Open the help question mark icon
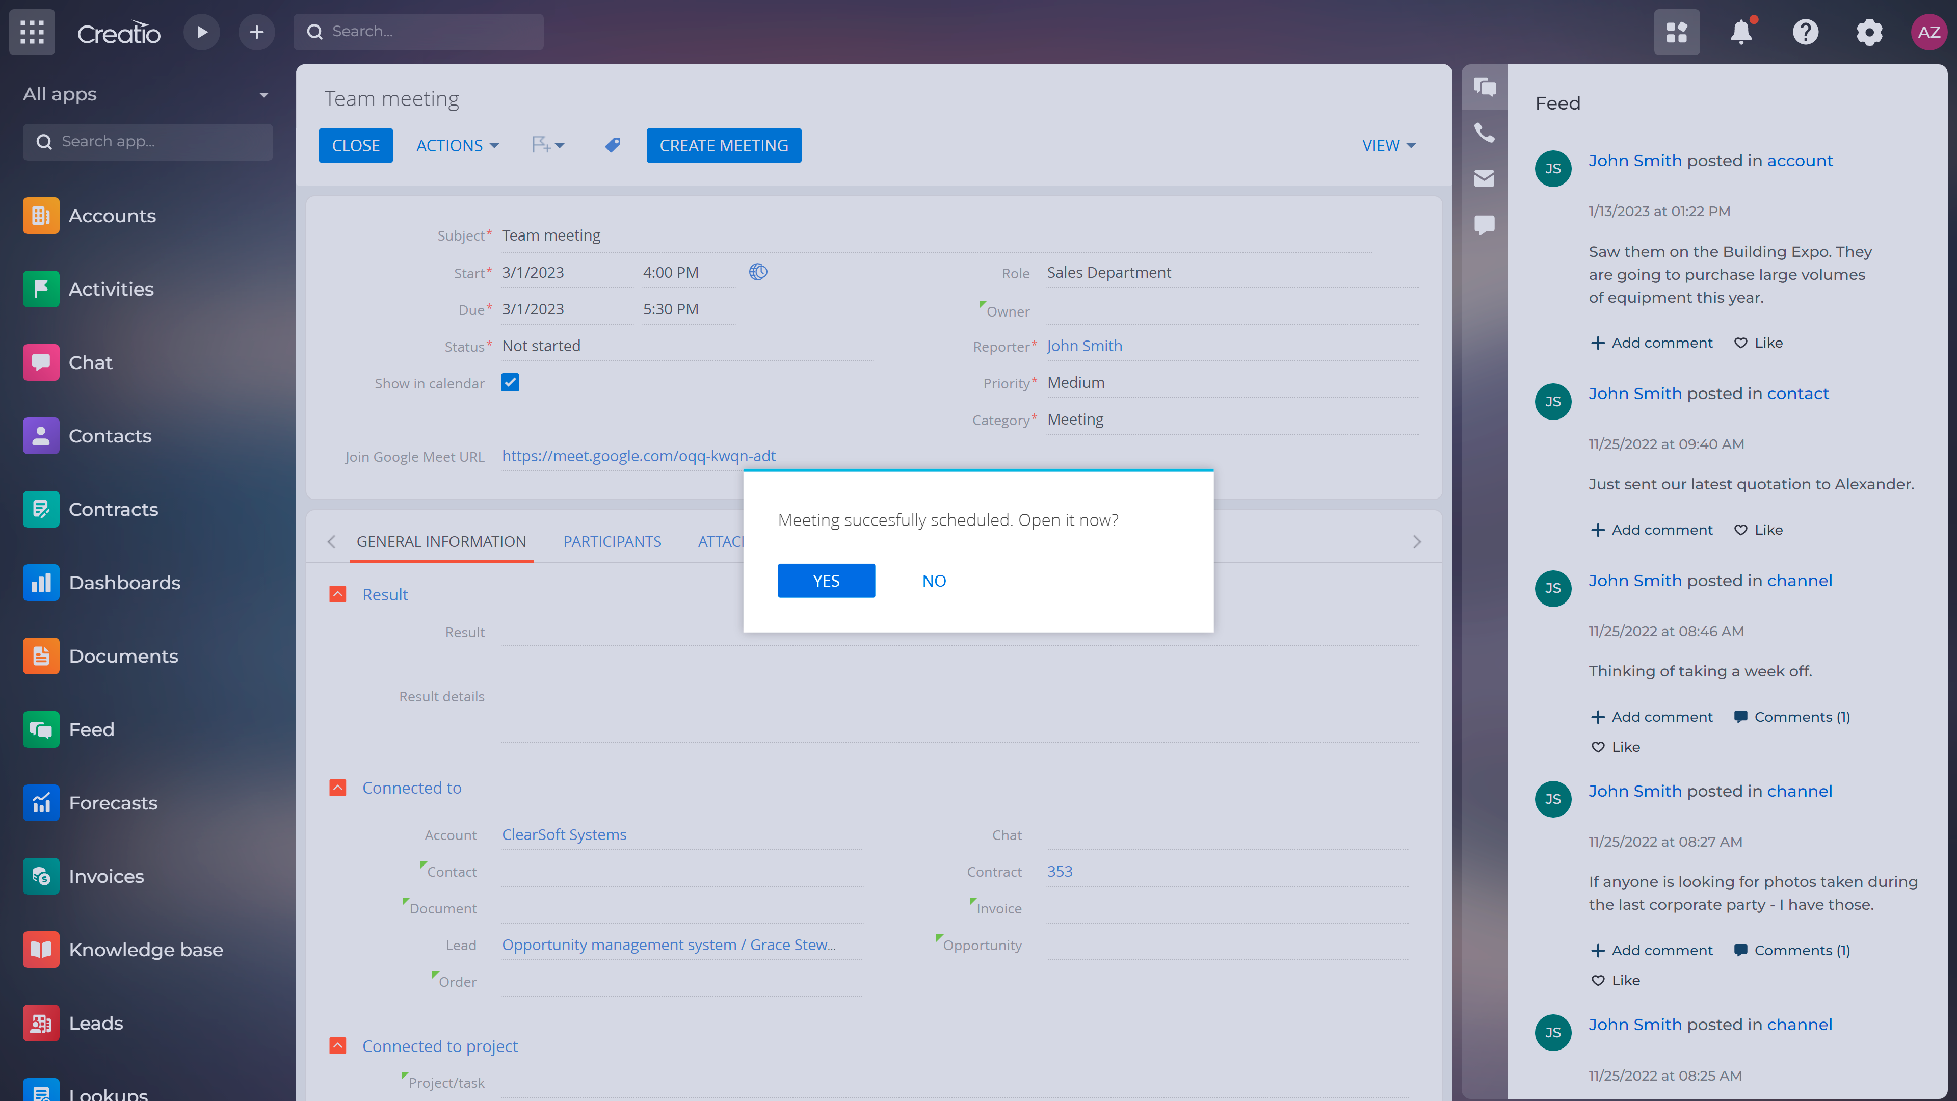1957x1101 pixels. tap(1805, 32)
